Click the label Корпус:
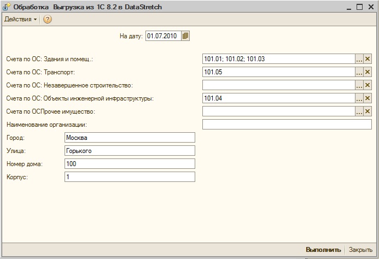The height and width of the screenshot is (259, 379). 17,177
